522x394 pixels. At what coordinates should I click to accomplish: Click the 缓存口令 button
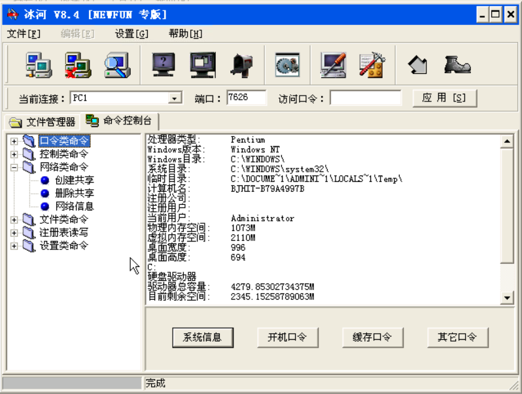click(x=372, y=337)
